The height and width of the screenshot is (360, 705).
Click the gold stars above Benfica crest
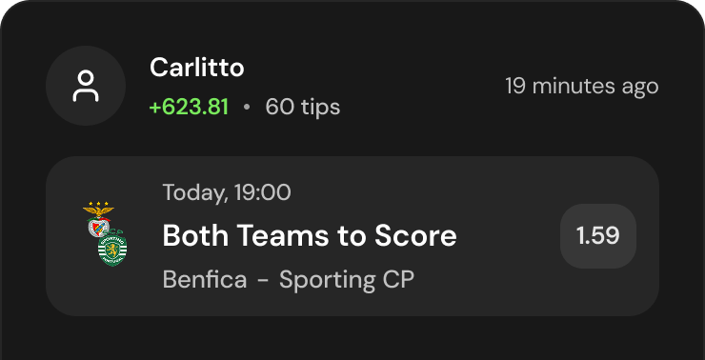point(98,204)
